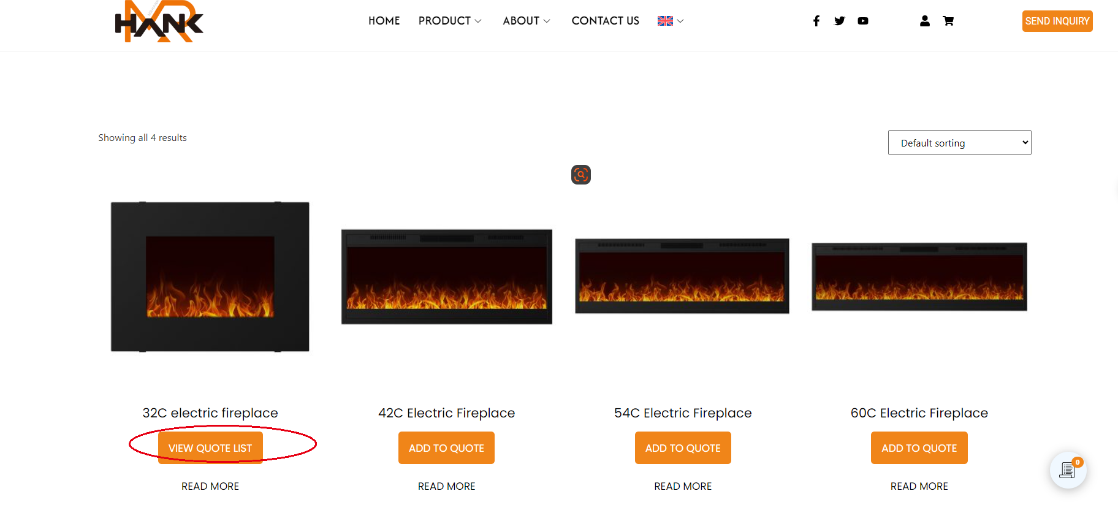Open the Twitter social icon
The width and height of the screenshot is (1118, 529).
(x=839, y=21)
